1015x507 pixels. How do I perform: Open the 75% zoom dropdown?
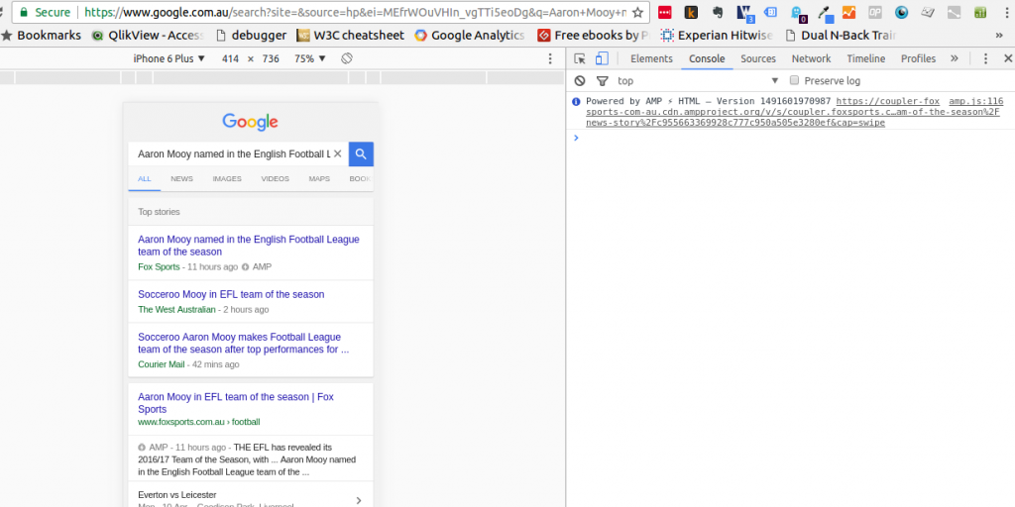tap(310, 58)
